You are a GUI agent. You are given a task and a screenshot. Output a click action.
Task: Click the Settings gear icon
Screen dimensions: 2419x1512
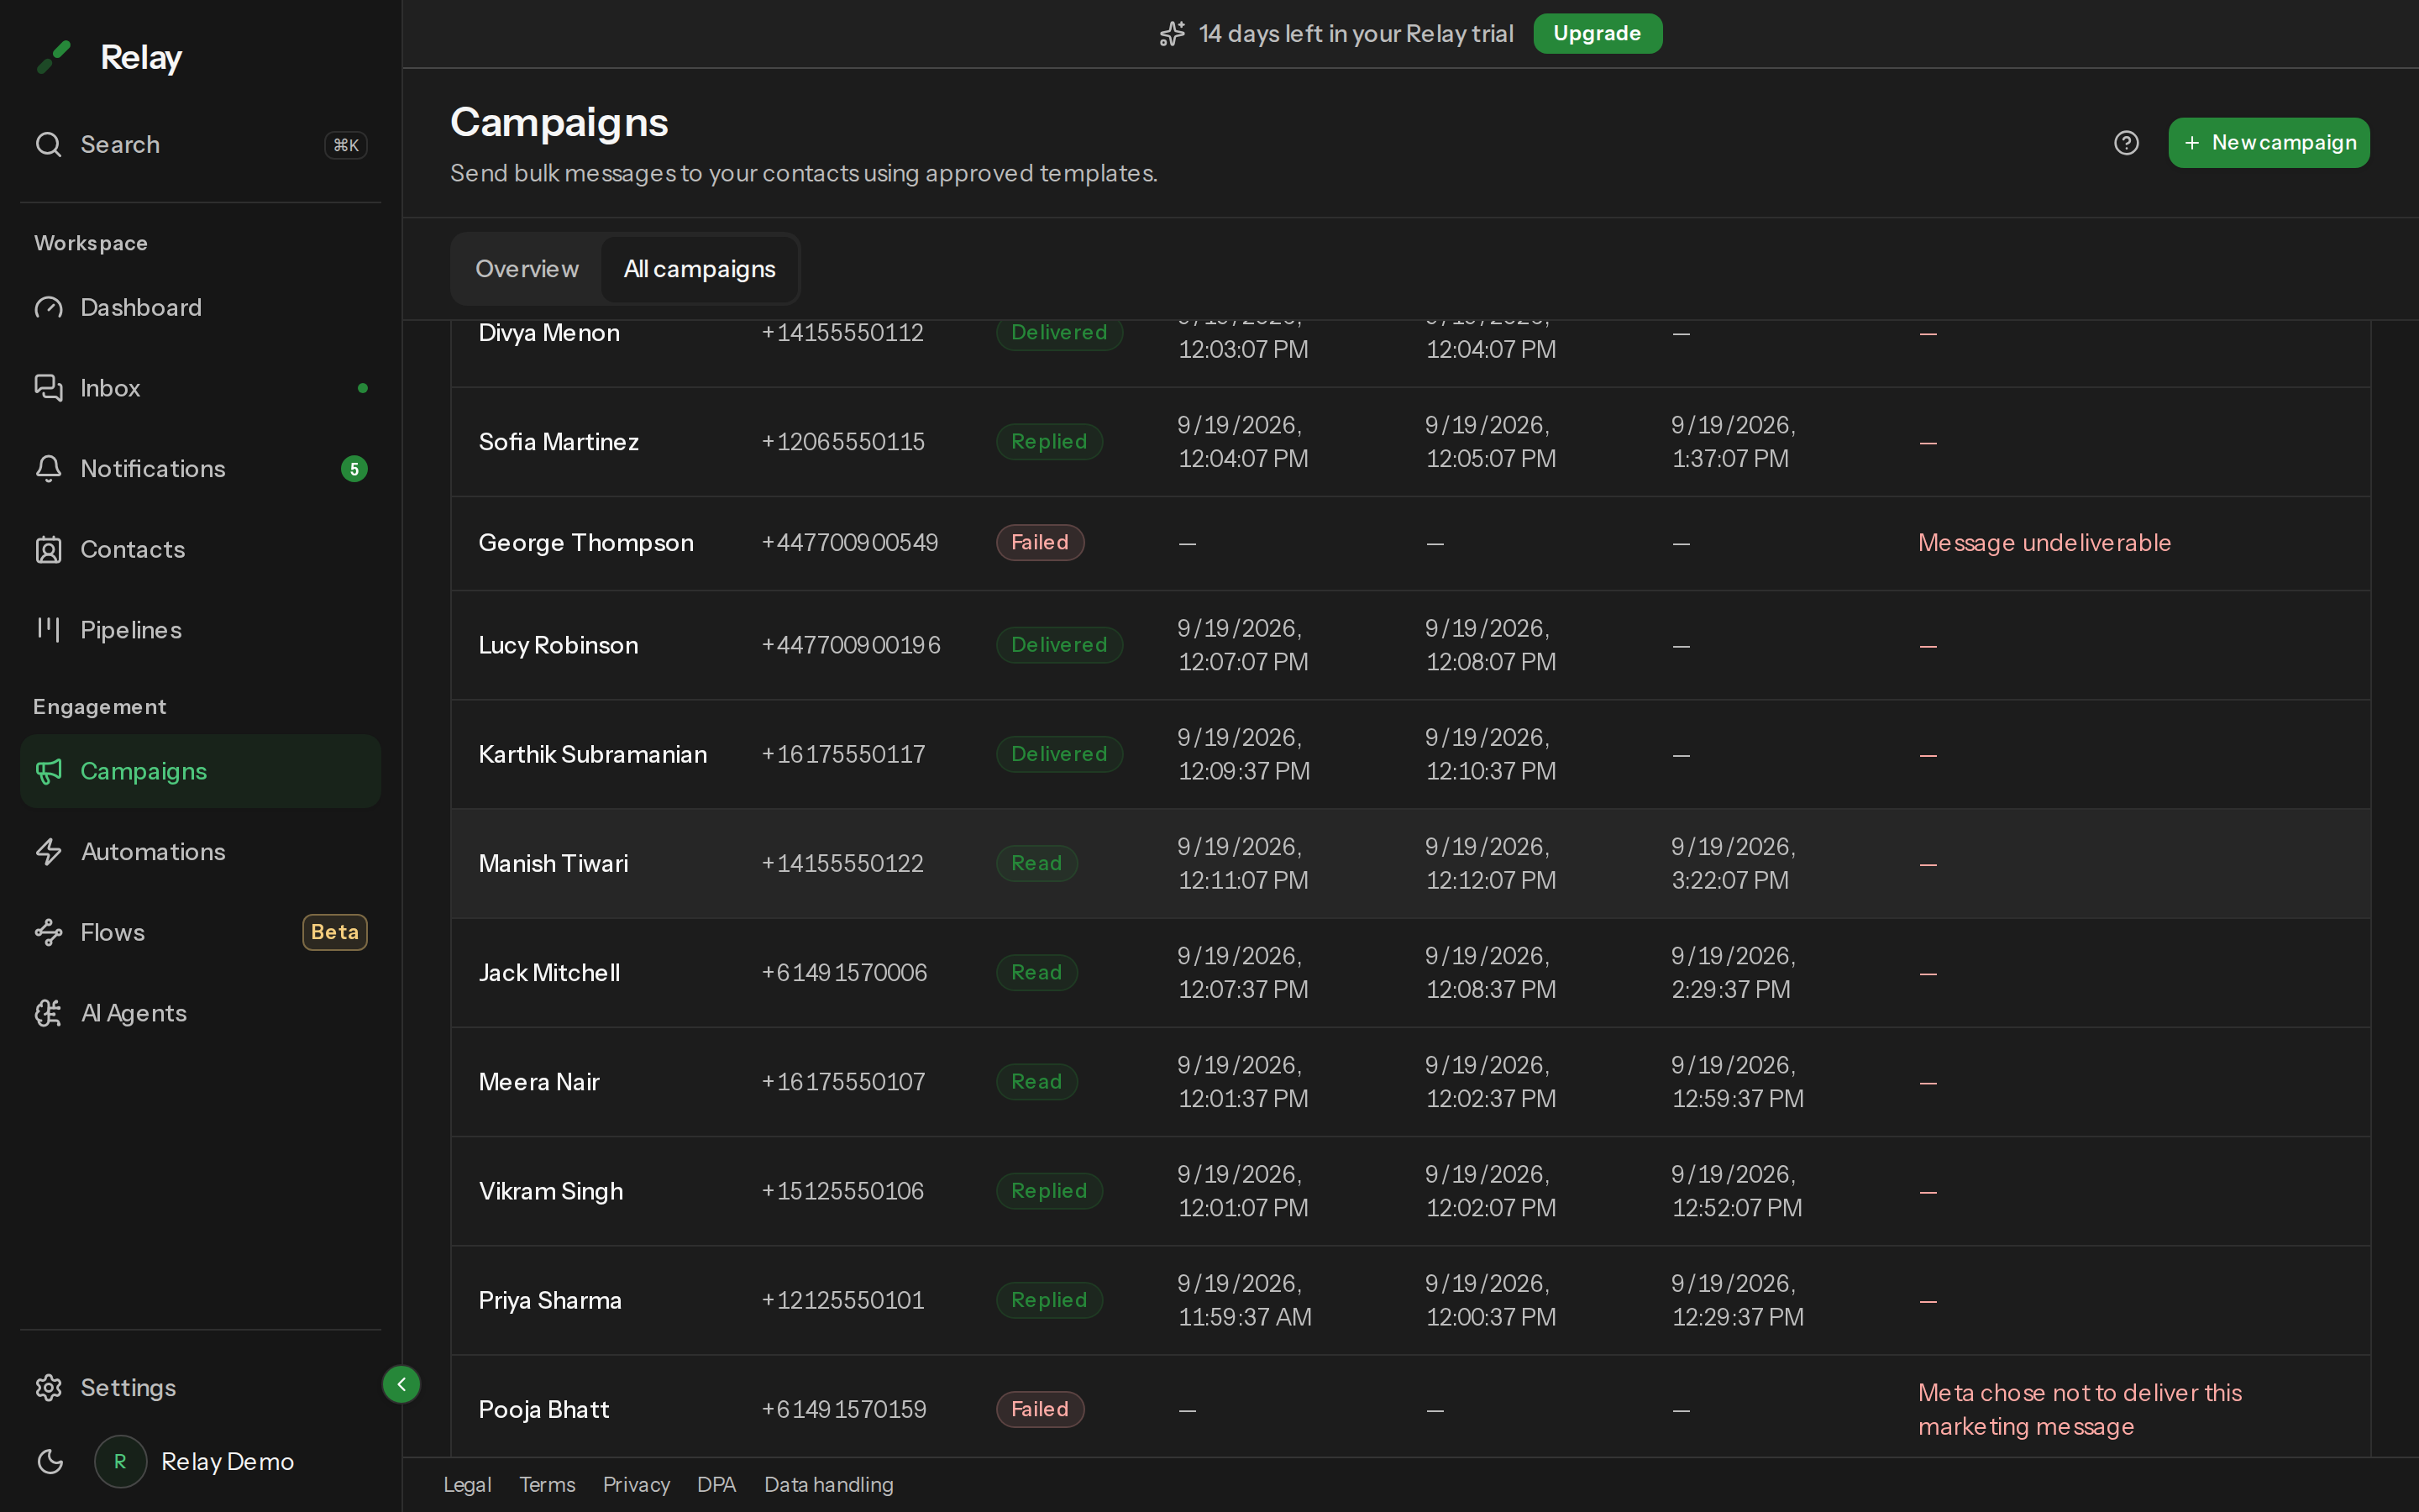click(48, 1387)
